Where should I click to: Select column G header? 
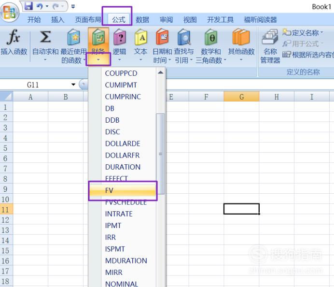tap(241, 97)
